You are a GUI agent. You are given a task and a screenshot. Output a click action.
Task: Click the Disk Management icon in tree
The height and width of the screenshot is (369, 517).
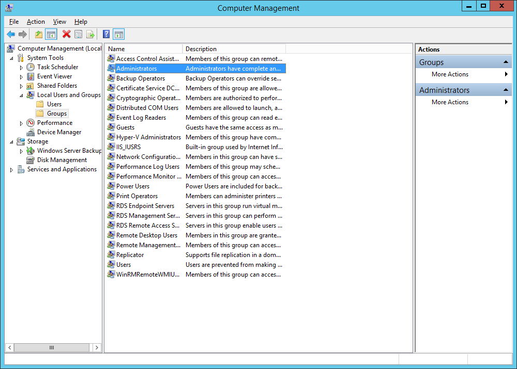(x=31, y=160)
